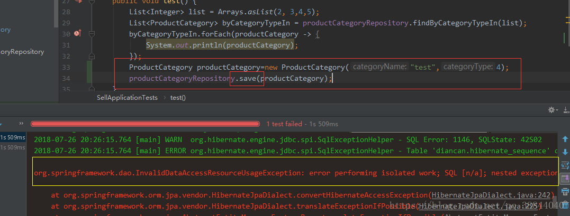Click the run test gutter icon at line 27
The width and height of the screenshot is (570, 216).
coord(79,2)
